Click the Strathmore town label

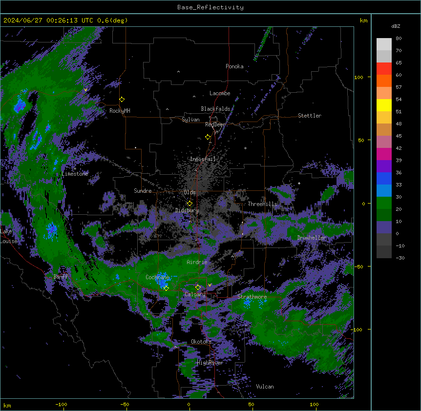pyautogui.click(x=252, y=297)
